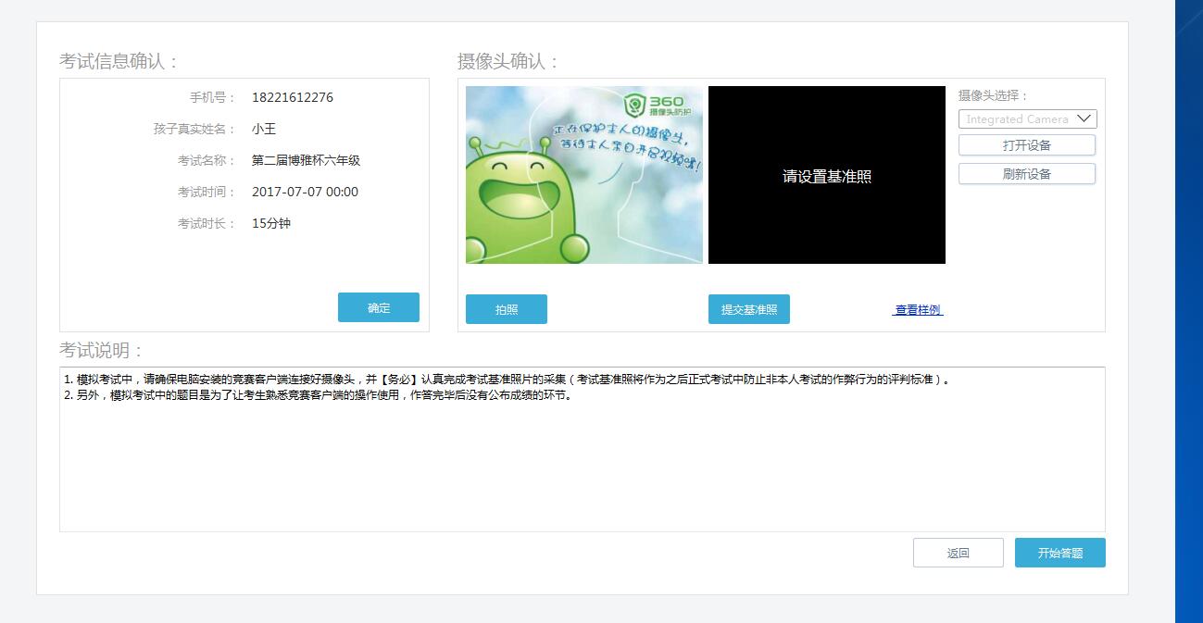Viewport: 1203px width, 623px height.
Task: Click the black 请设置基准照 photo area
Action: point(827,175)
